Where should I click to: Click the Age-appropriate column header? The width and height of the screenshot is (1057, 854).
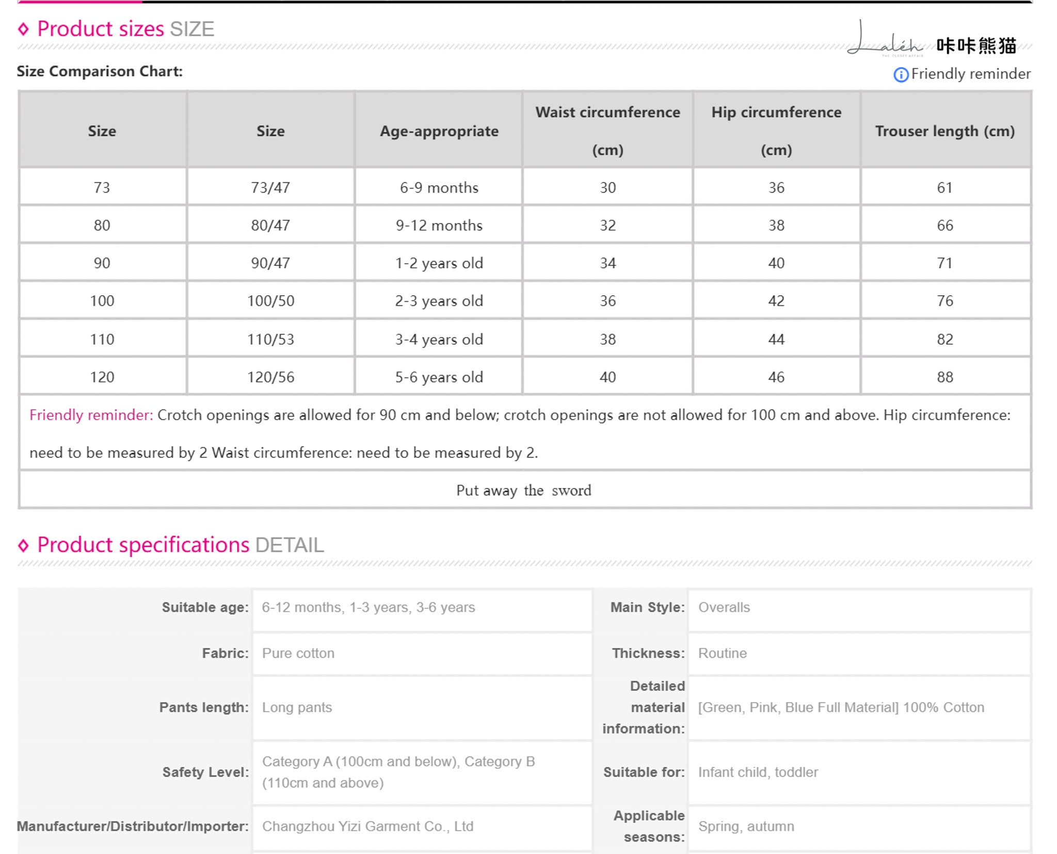(x=439, y=131)
